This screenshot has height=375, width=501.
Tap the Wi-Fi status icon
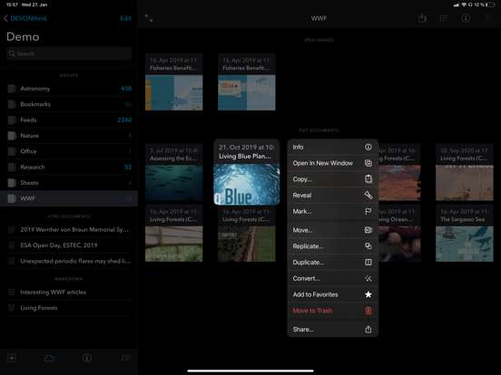point(464,5)
